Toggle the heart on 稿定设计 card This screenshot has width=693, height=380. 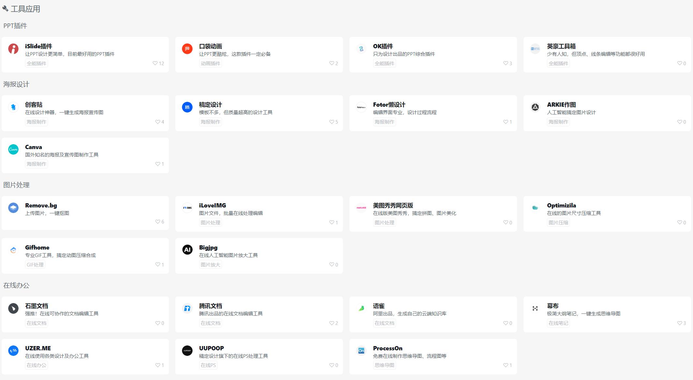(x=332, y=122)
